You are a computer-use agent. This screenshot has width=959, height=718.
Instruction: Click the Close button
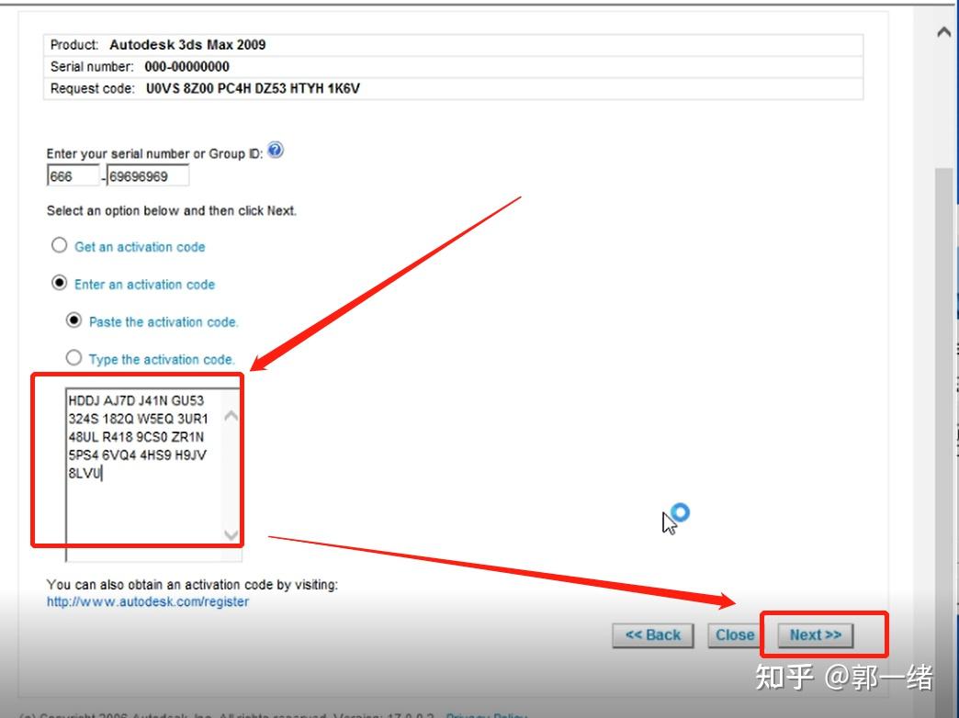click(x=735, y=635)
